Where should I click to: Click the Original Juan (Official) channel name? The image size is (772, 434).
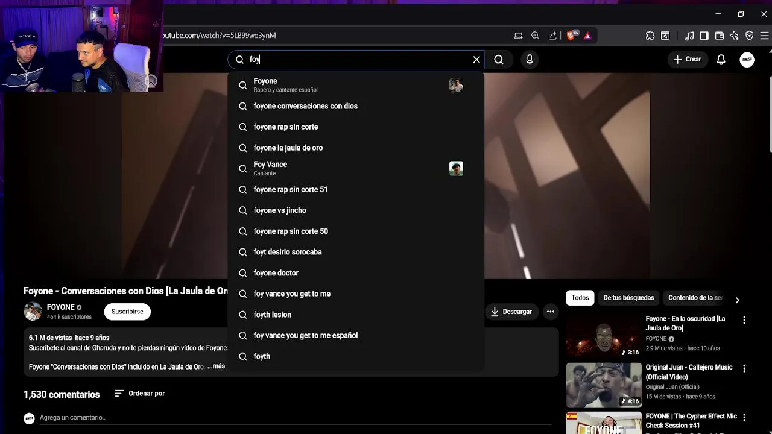672,387
